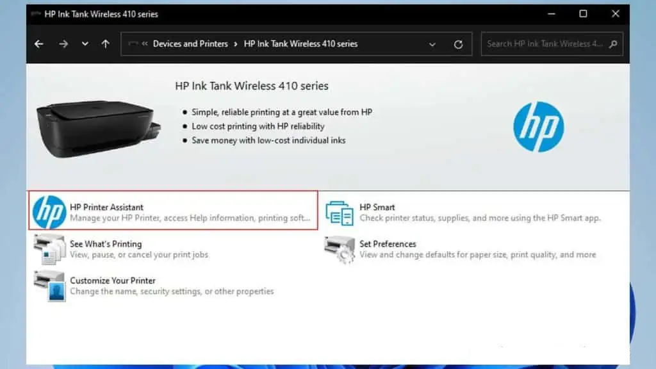656x369 pixels.
Task: Maximize the HP Ink Tank window
Action: [583, 14]
